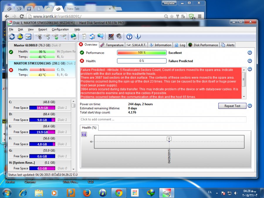Switch to the Alerts tab
Viewport: 264px width, 198px height.
click(x=228, y=45)
